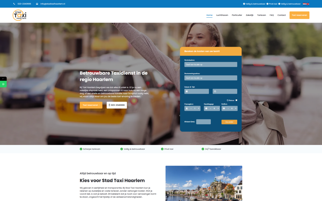Screen dimensions: 322x201
Task: Click calendar icon in date field
Action: tap(187, 91)
